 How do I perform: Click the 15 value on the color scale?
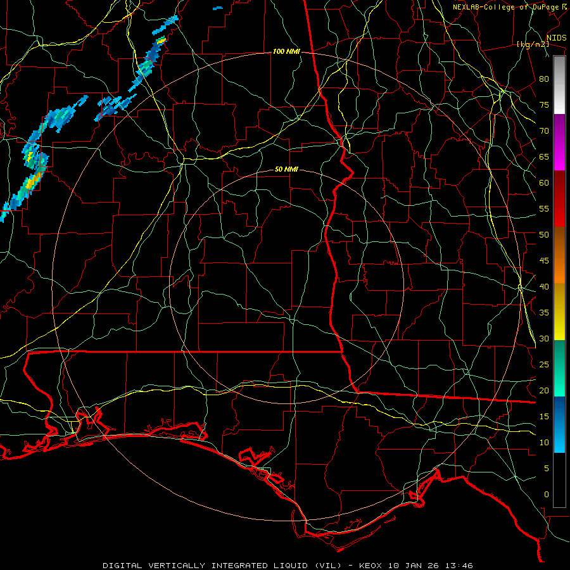(544, 417)
